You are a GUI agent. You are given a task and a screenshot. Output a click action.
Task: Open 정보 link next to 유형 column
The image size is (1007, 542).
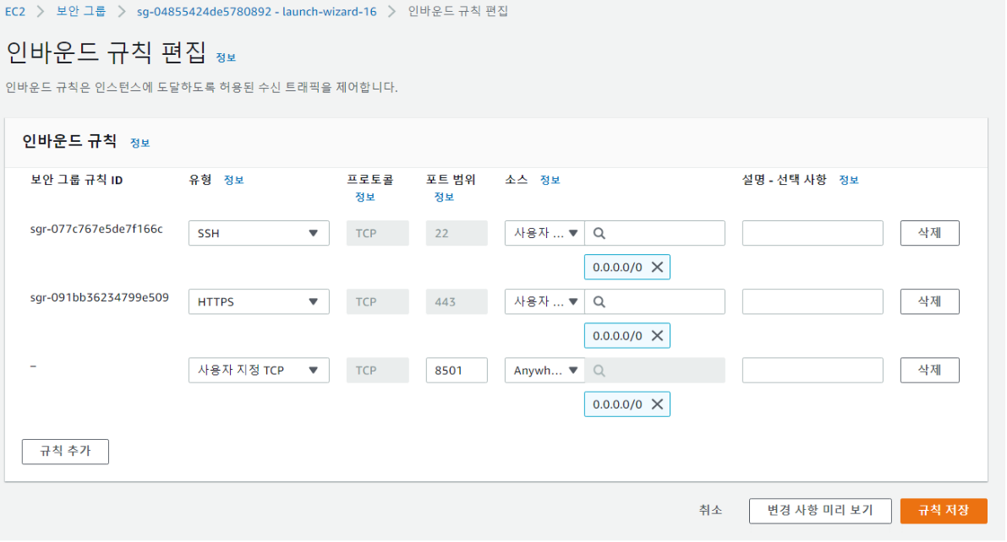[233, 180]
